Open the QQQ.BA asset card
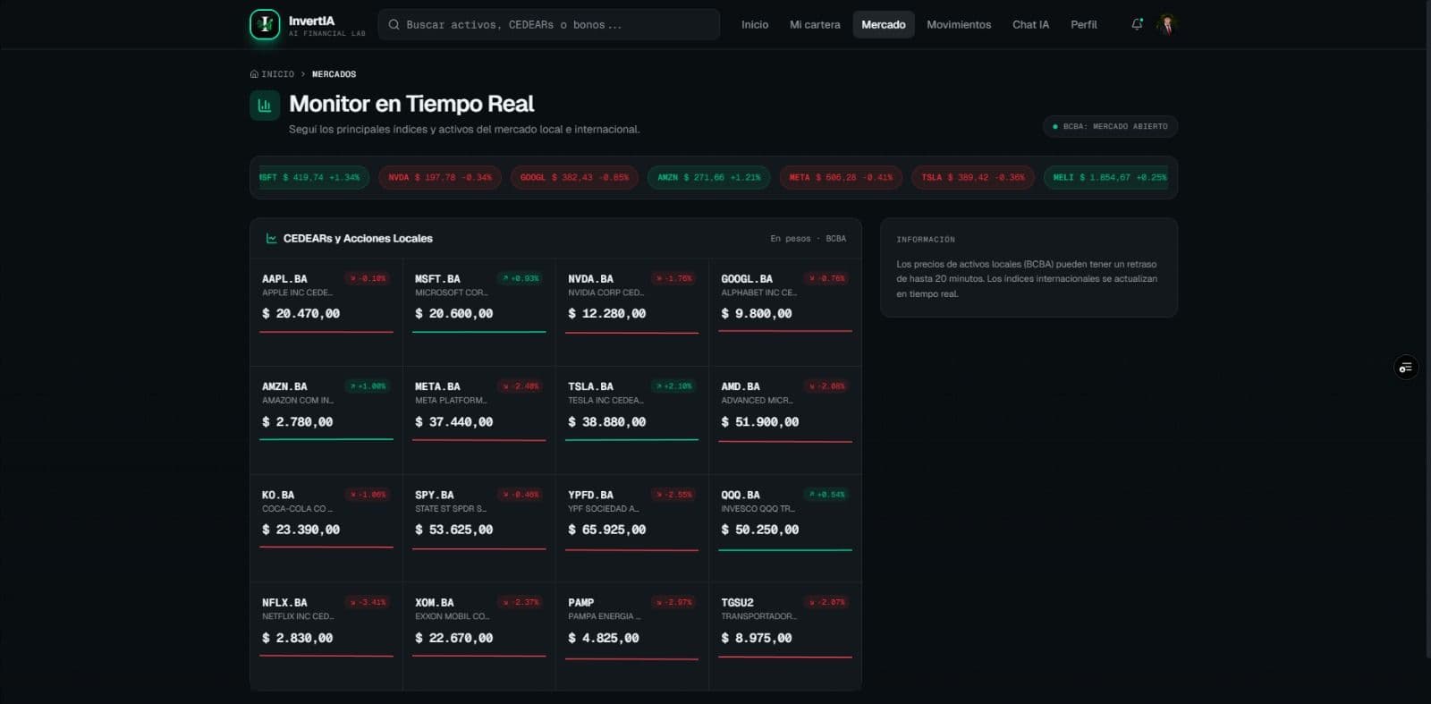The image size is (1431, 704). [x=785, y=529]
